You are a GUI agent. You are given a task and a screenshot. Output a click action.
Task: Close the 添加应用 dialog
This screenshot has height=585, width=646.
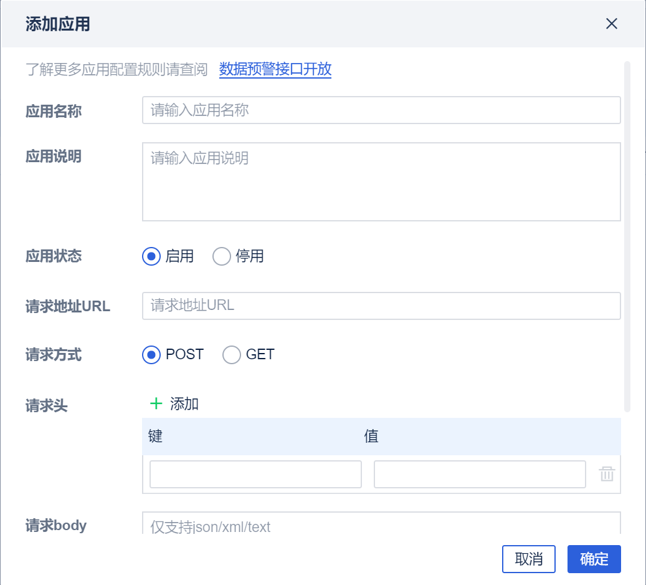click(x=612, y=24)
